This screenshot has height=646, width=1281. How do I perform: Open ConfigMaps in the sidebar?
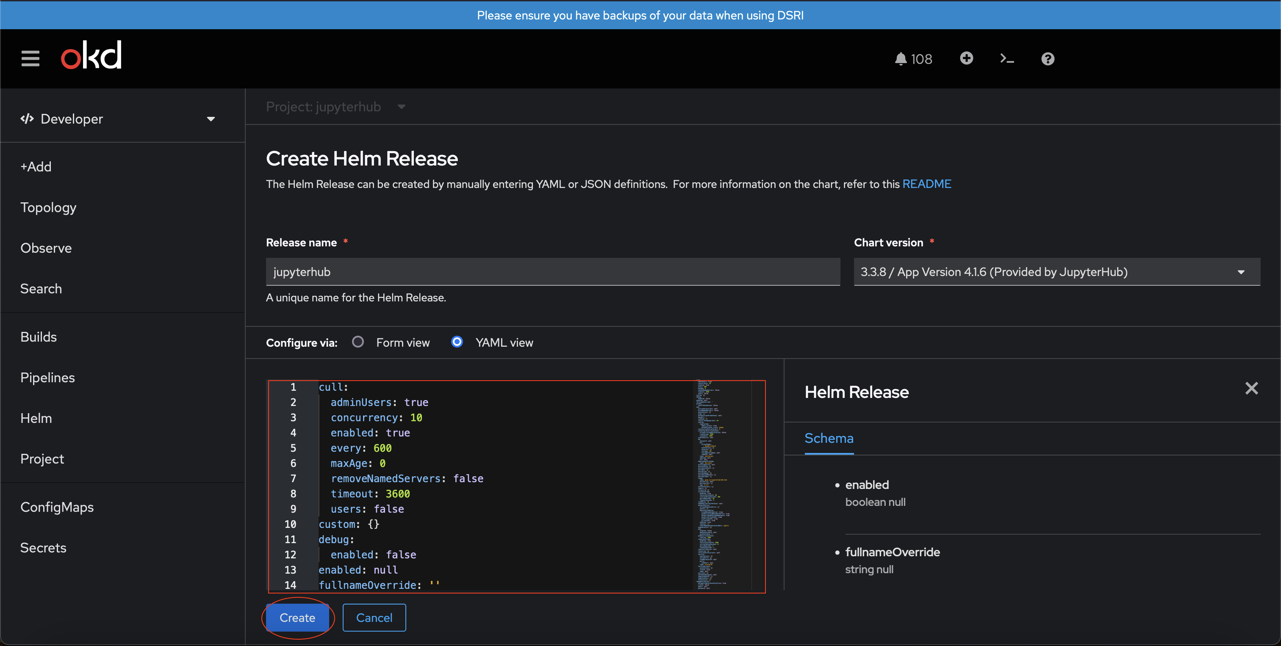[57, 507]
